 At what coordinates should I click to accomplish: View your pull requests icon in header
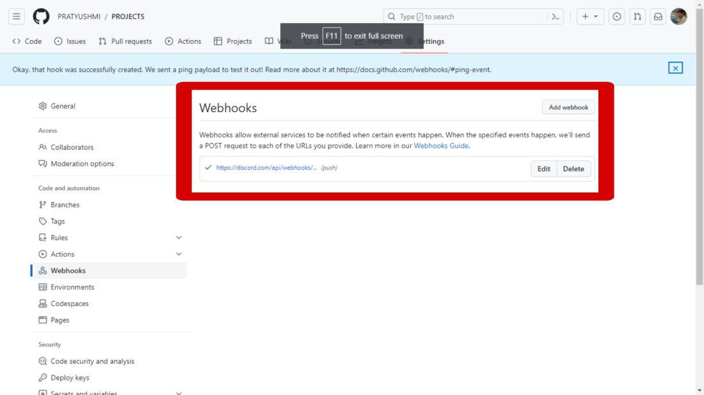click(x=637, y=17)
